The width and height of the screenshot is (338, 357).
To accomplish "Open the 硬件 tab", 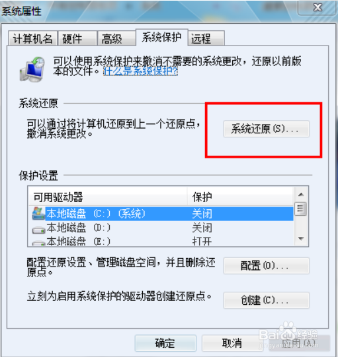I will [x=77, y=38].
